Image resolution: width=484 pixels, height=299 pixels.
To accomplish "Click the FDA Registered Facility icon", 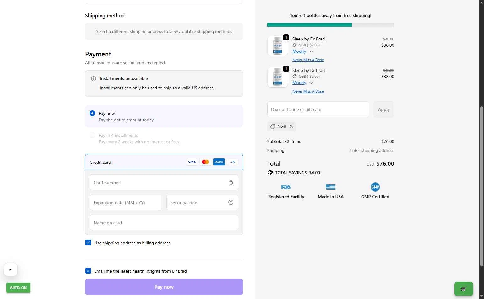I will pyautogui.click(x=286, y=187).
